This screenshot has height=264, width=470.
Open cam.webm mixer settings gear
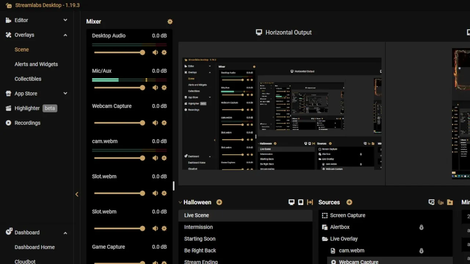click(164, 158)
